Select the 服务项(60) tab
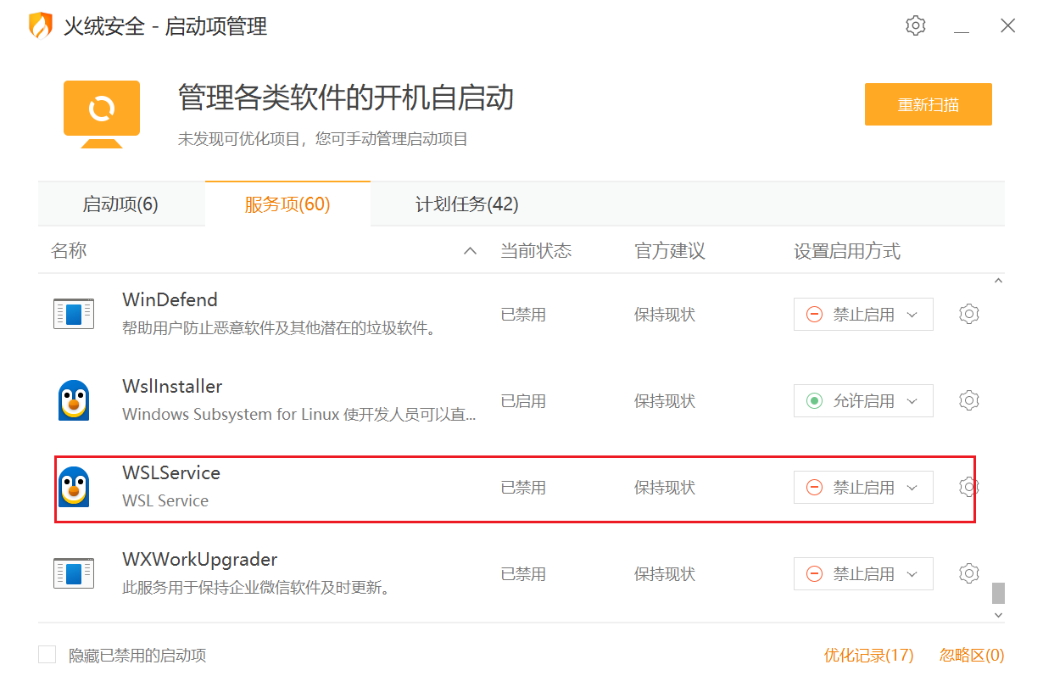Image resolution: width=1043 pixels, height=687 pixels. (287, 204)
